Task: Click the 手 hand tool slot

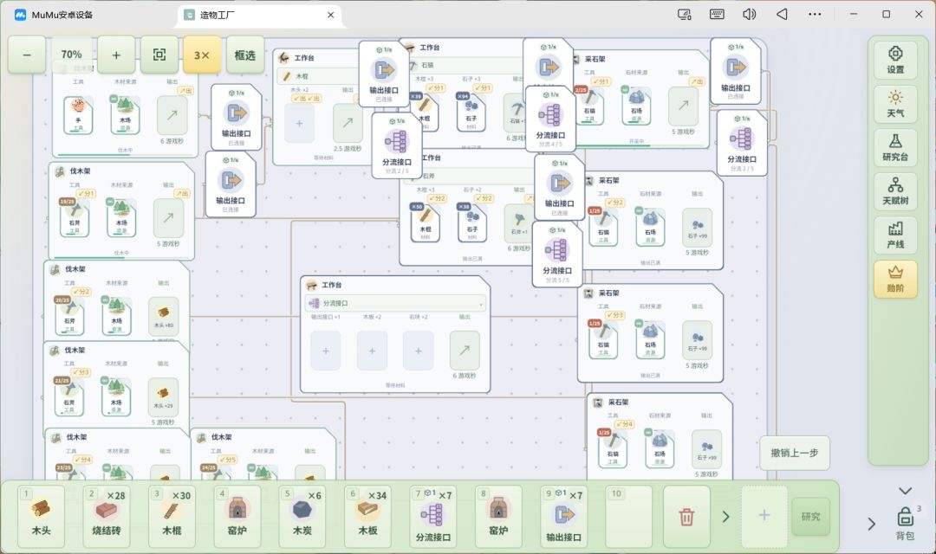Action: (x=78, y=115)
